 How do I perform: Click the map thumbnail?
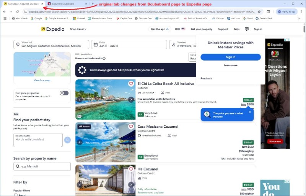click(42, 64)
